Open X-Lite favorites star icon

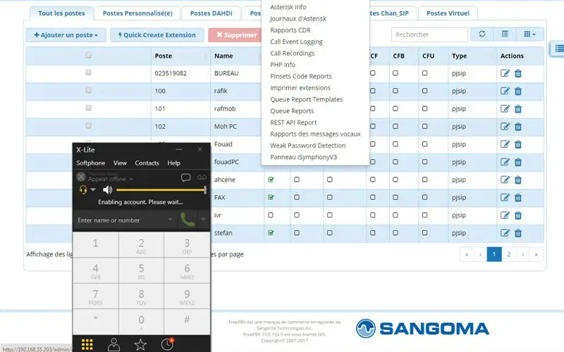pos(140,344)
